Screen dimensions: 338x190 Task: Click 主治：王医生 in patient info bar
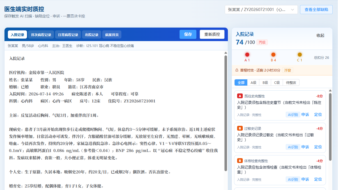pyautogui.click(x=62, y=46)
